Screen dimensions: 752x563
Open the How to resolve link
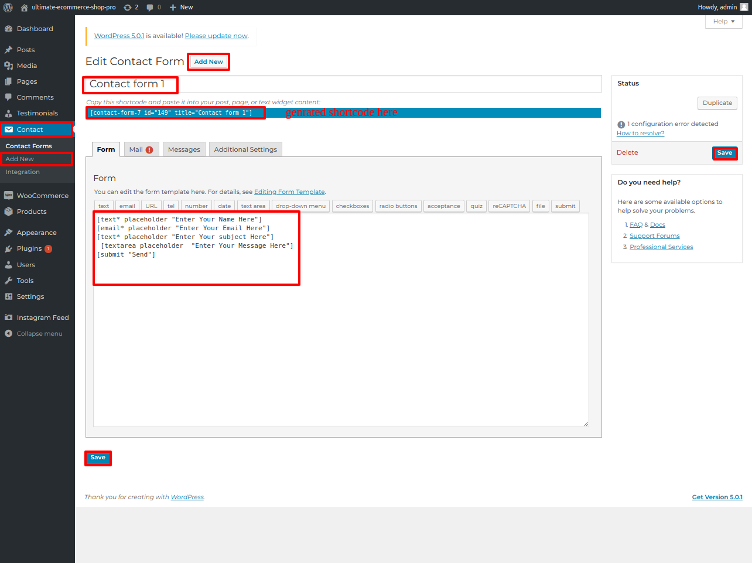[x=640, y=133]
